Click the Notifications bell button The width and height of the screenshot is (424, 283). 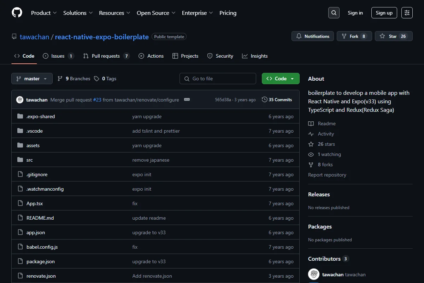point(313,36)
